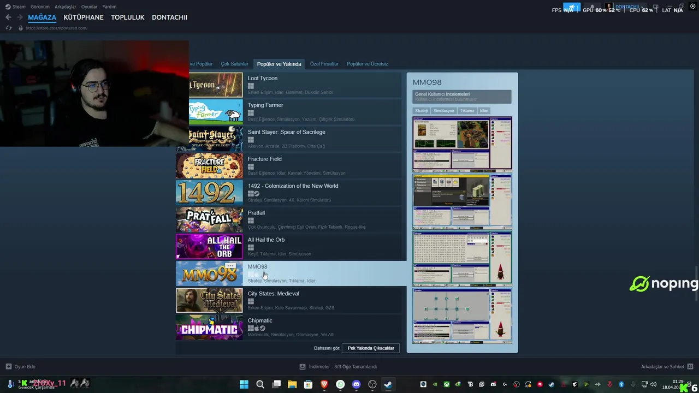
Task: Open Task View in the taskbar
Action: (276, 384)
